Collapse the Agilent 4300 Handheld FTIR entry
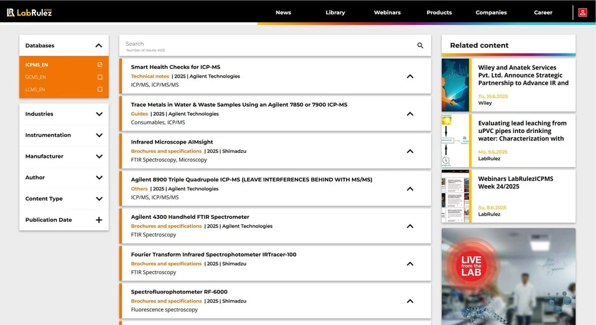 click(410, 226)
